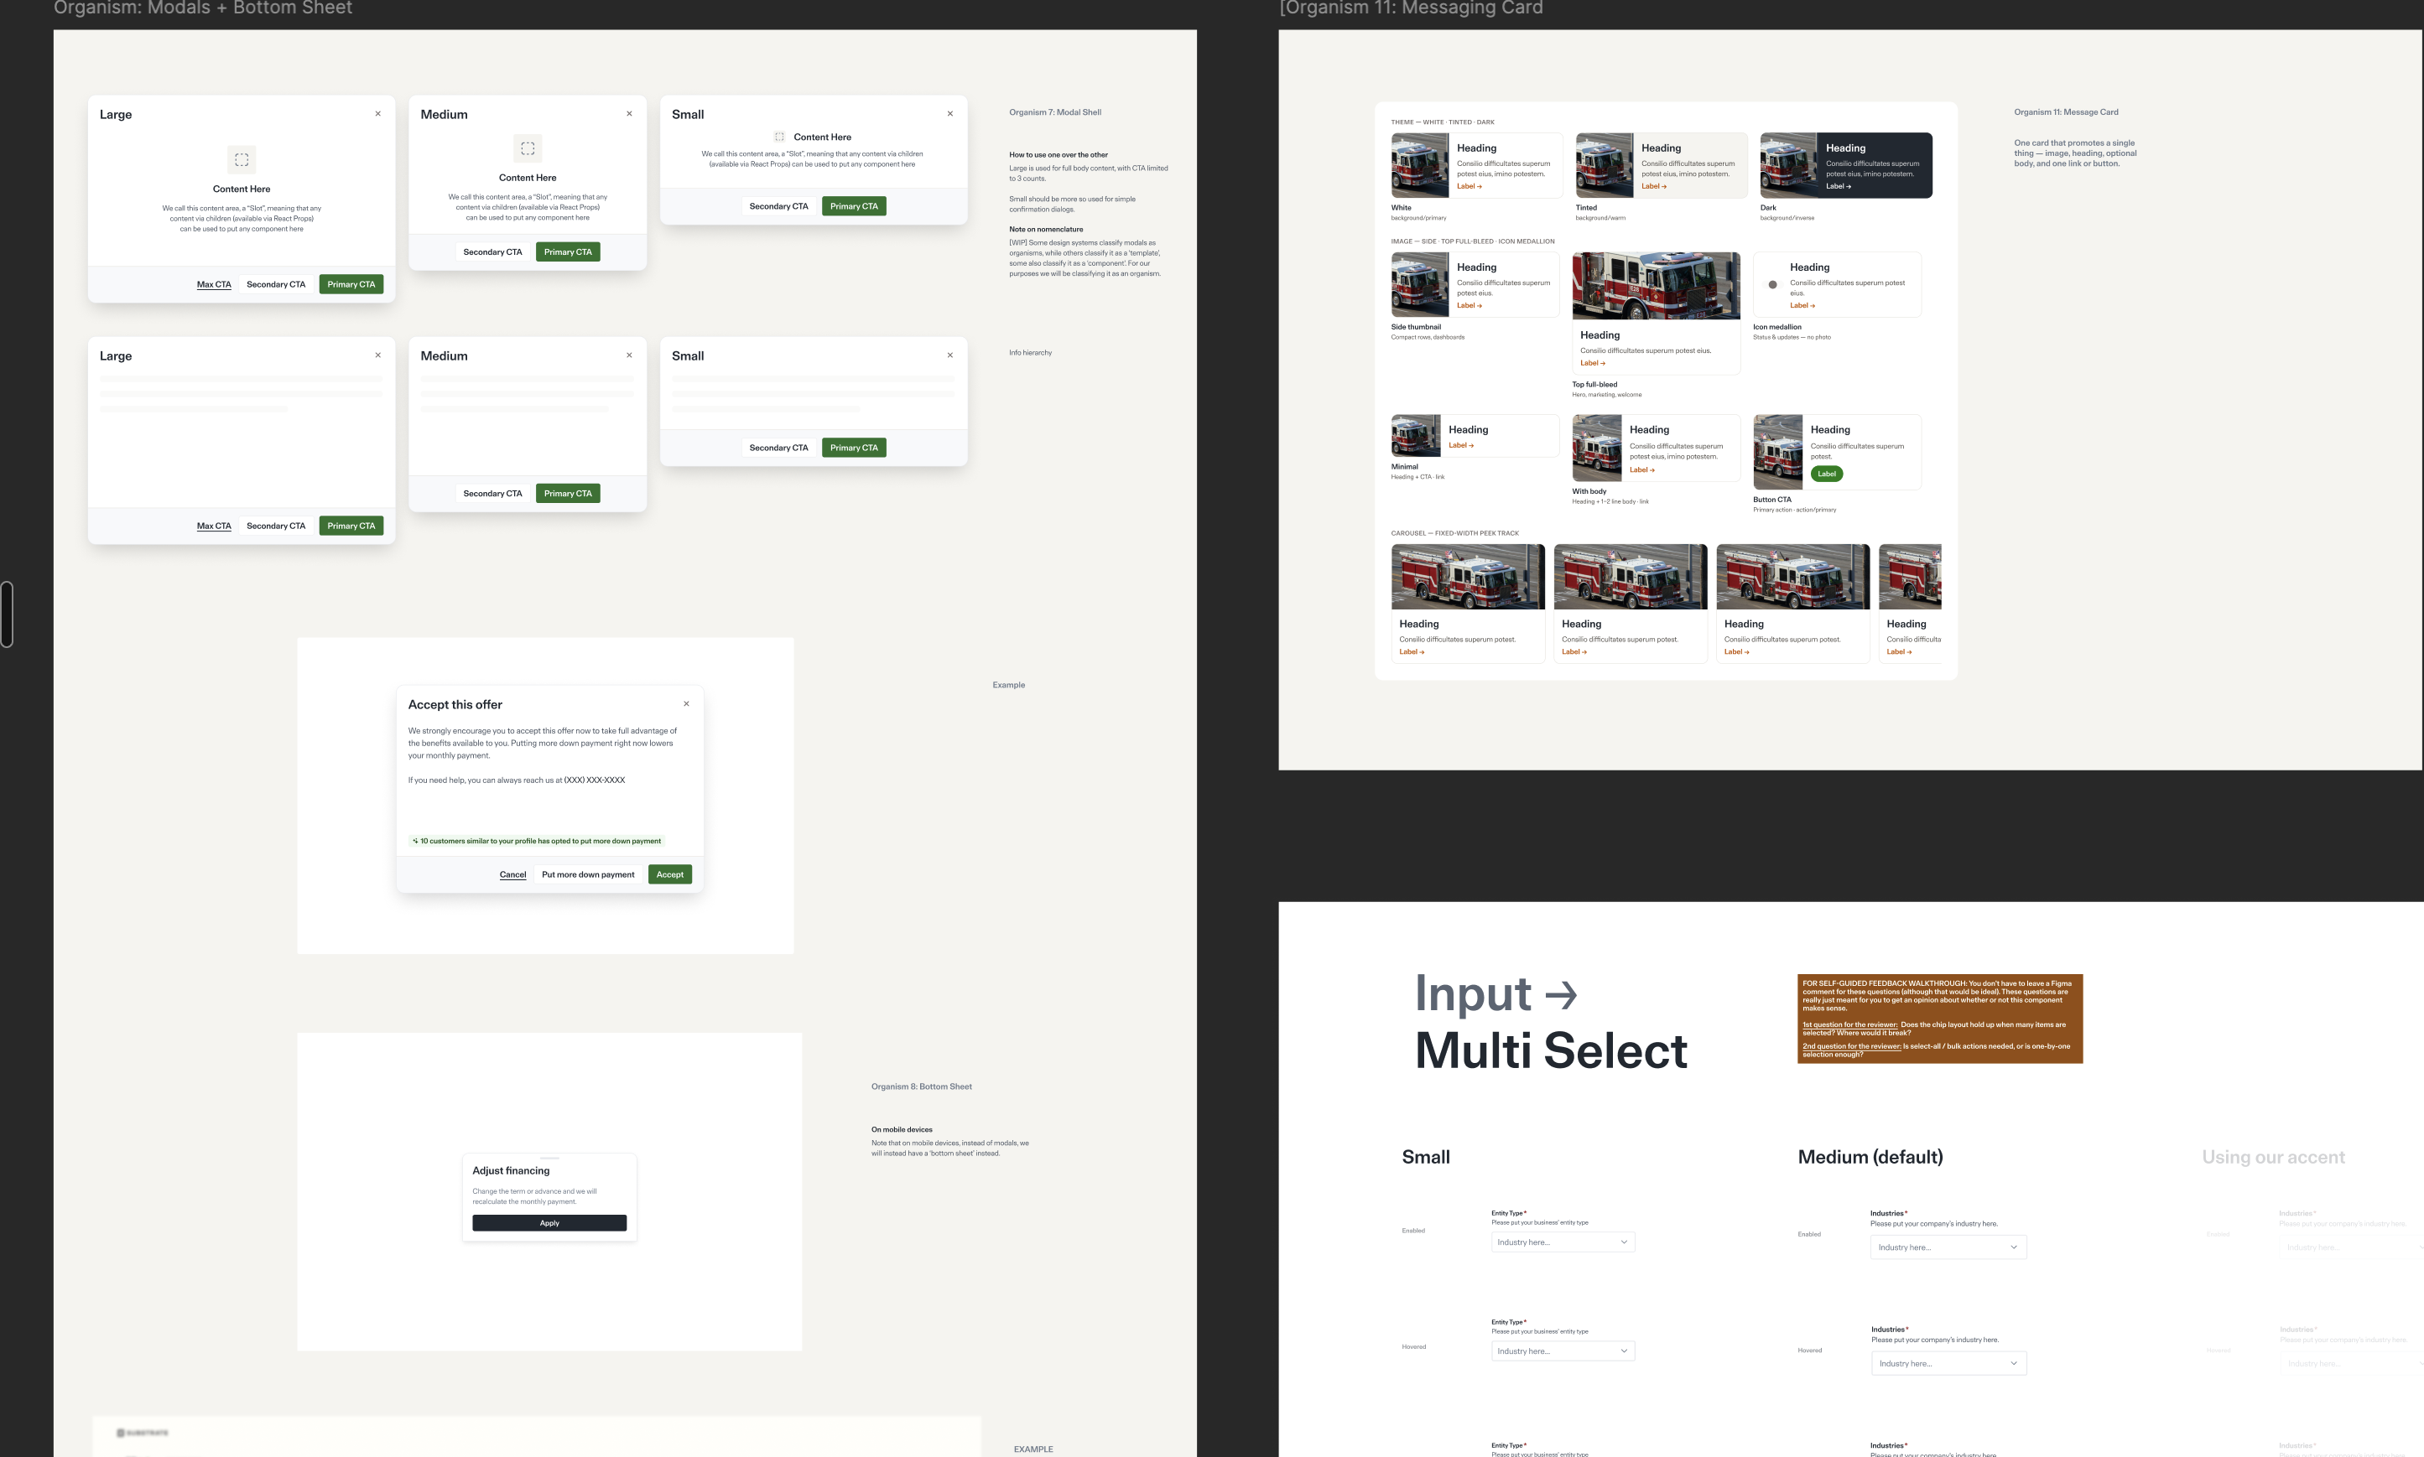Click Max CTA link in Large skeleton modal
This screenshot has width=2424, height=1457.
214,526
